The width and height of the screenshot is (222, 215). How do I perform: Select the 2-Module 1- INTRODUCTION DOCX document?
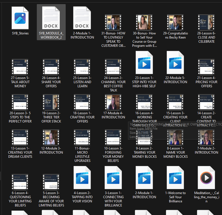82,18
